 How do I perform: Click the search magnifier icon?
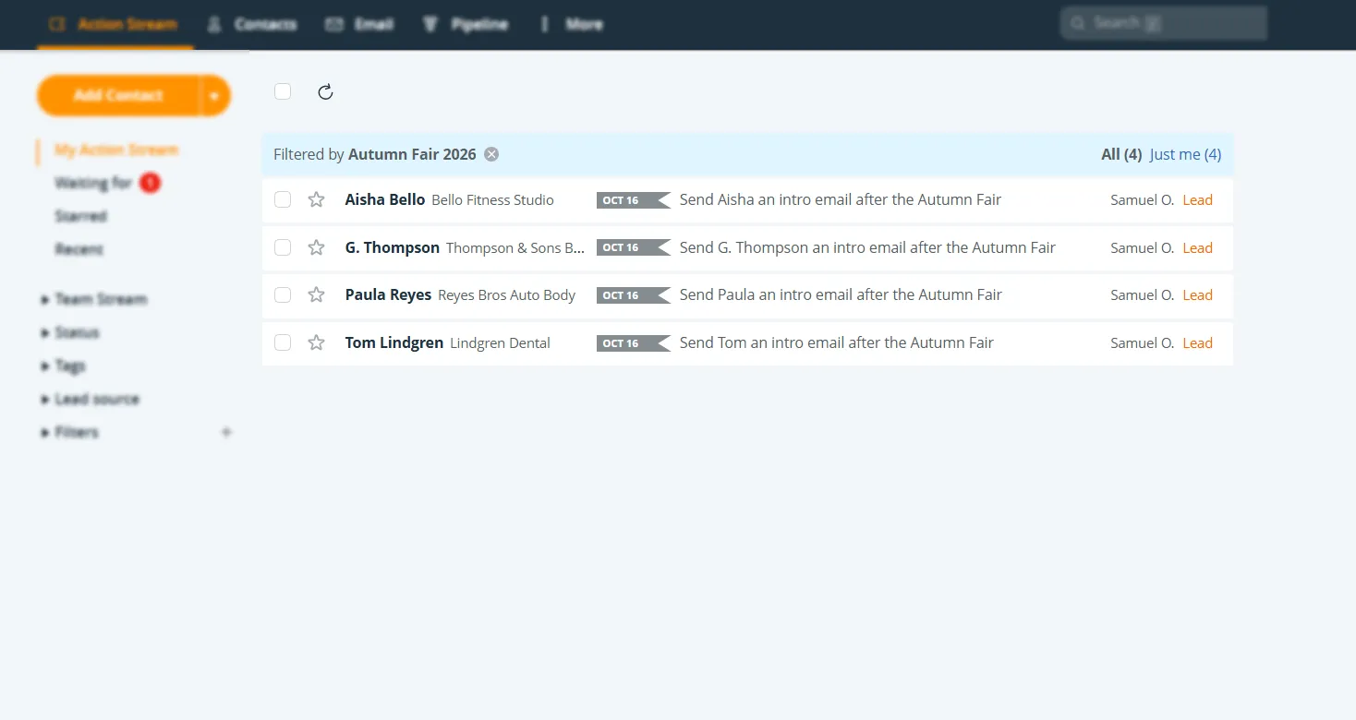pyautogui.click(x=1078, y=23)
